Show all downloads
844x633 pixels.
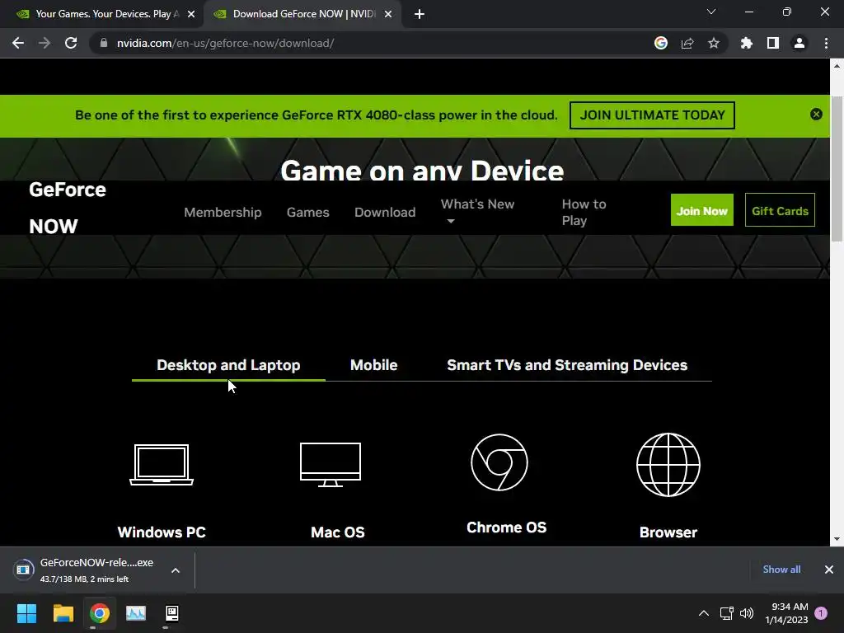coord(781,570)
